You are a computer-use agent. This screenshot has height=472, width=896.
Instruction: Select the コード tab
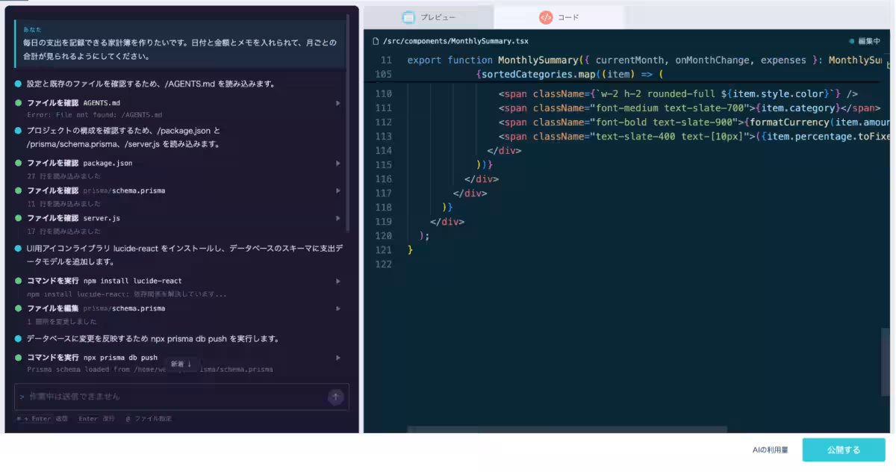point(559,17)
